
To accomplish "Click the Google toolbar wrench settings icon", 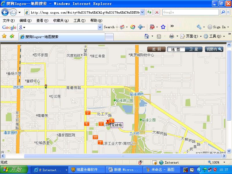I will (x=199, y=27).
